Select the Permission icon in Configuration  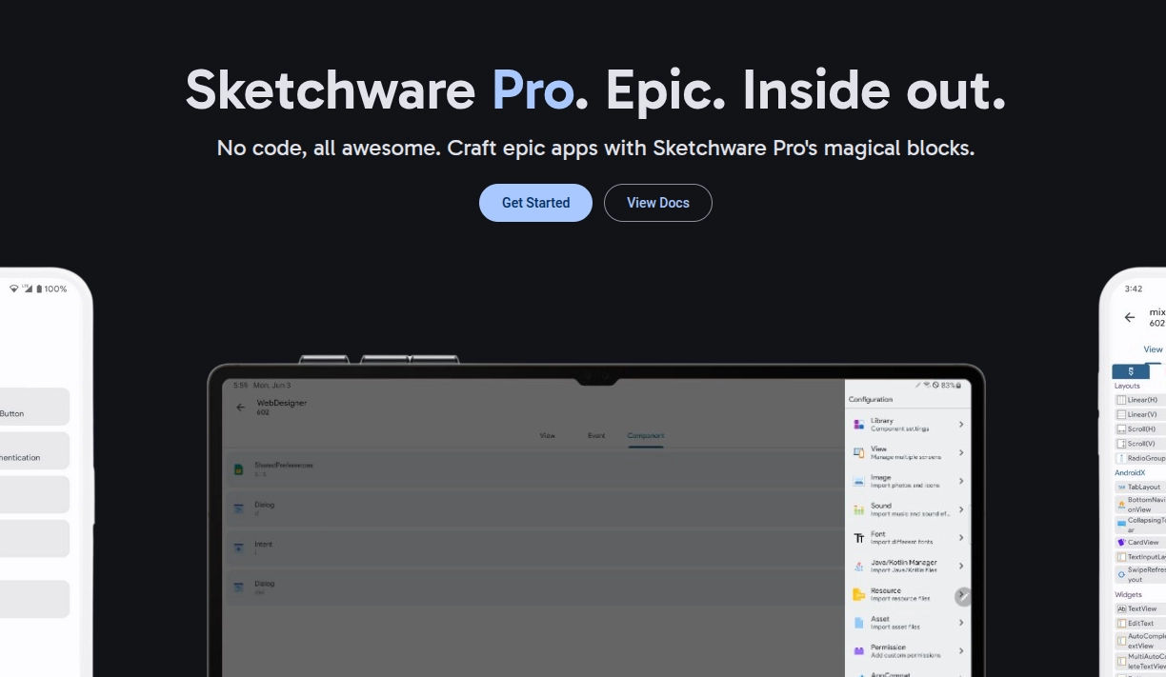858,650
